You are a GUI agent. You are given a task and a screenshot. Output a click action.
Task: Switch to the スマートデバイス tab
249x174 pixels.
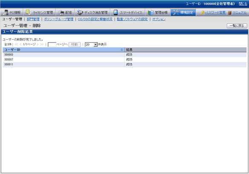click(127, 12)
